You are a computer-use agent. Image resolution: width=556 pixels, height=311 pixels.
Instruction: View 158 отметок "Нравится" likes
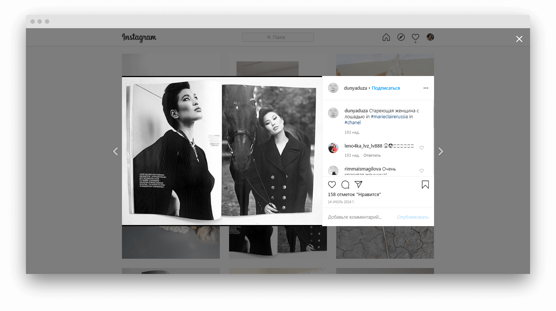[354, 195]
